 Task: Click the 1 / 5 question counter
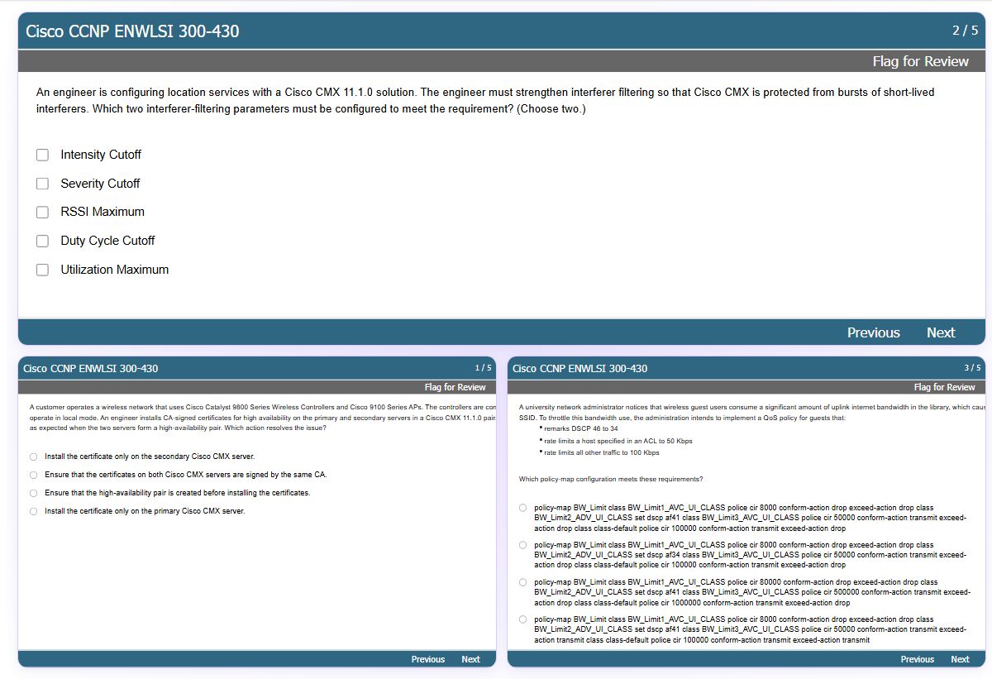point(483,368)
